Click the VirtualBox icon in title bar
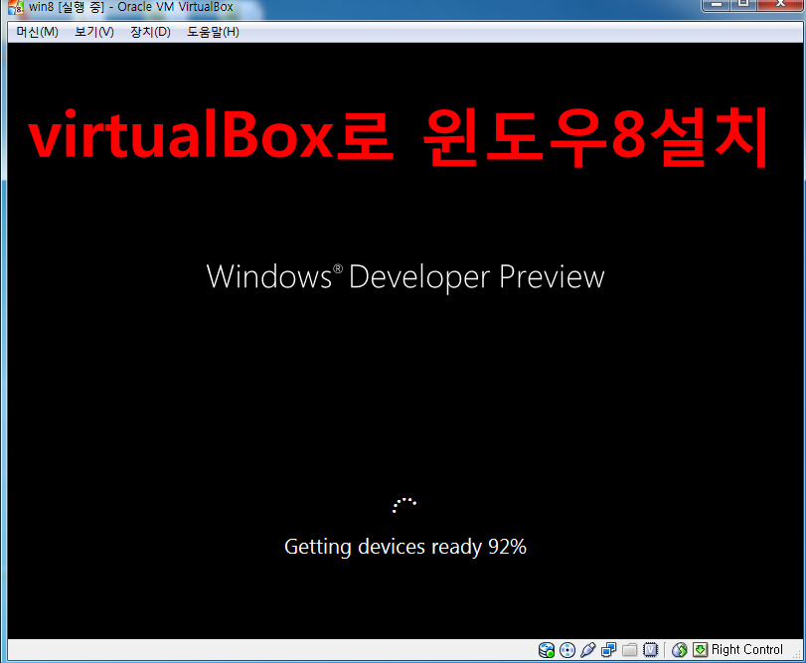Image resolution: width=806 pixels, height=663 pixels. 15,7
